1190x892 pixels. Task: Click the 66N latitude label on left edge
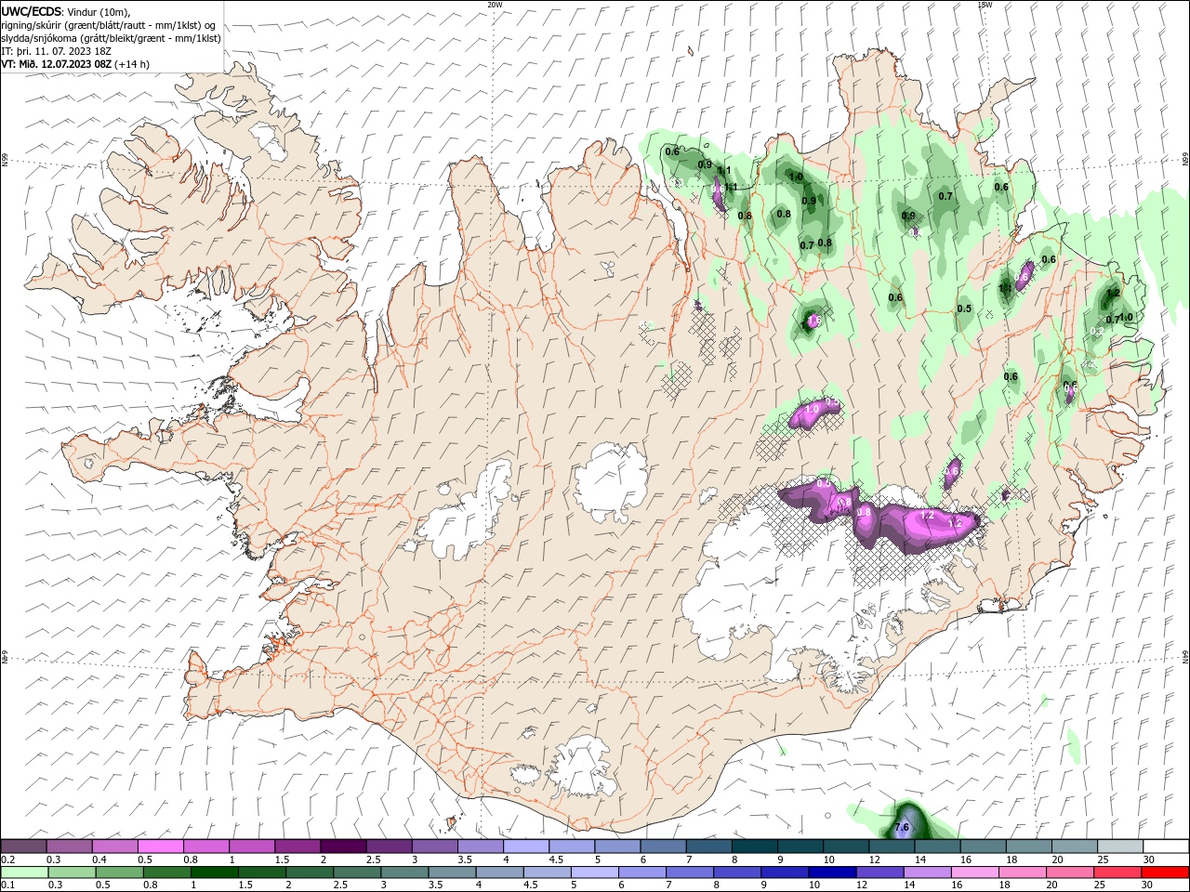[5, 161]
